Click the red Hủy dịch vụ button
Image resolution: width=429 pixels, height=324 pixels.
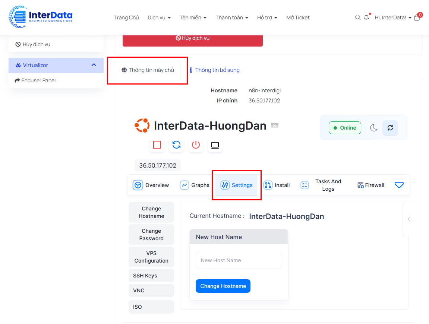pyautogui.click(x=193, y=39)
